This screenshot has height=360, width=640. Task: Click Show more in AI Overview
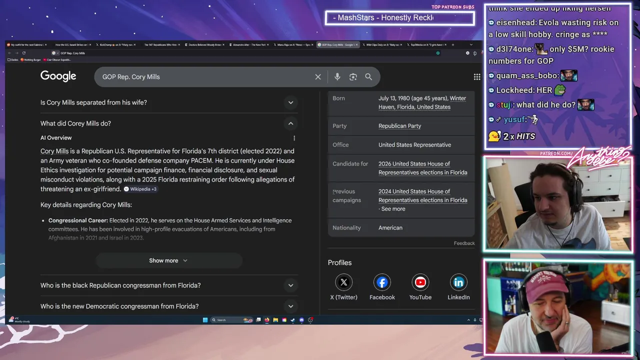(169, 260)
